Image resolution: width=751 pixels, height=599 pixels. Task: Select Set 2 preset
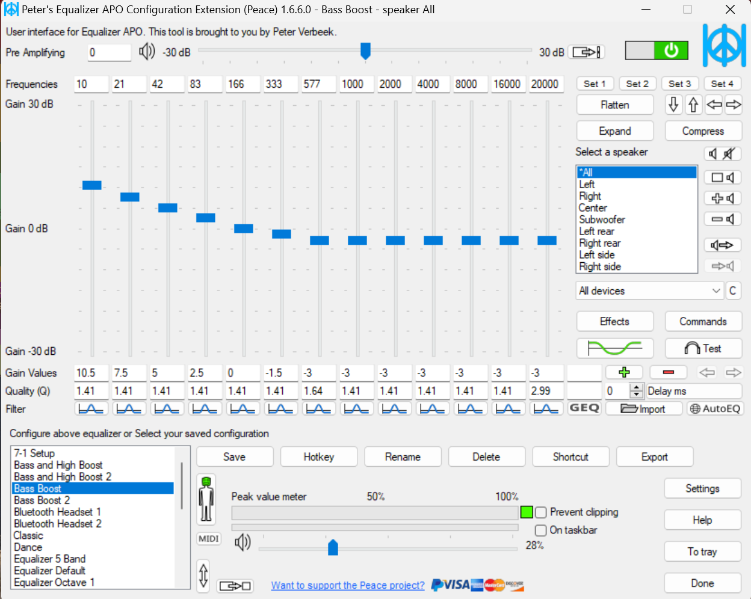[x=637, y=84]
